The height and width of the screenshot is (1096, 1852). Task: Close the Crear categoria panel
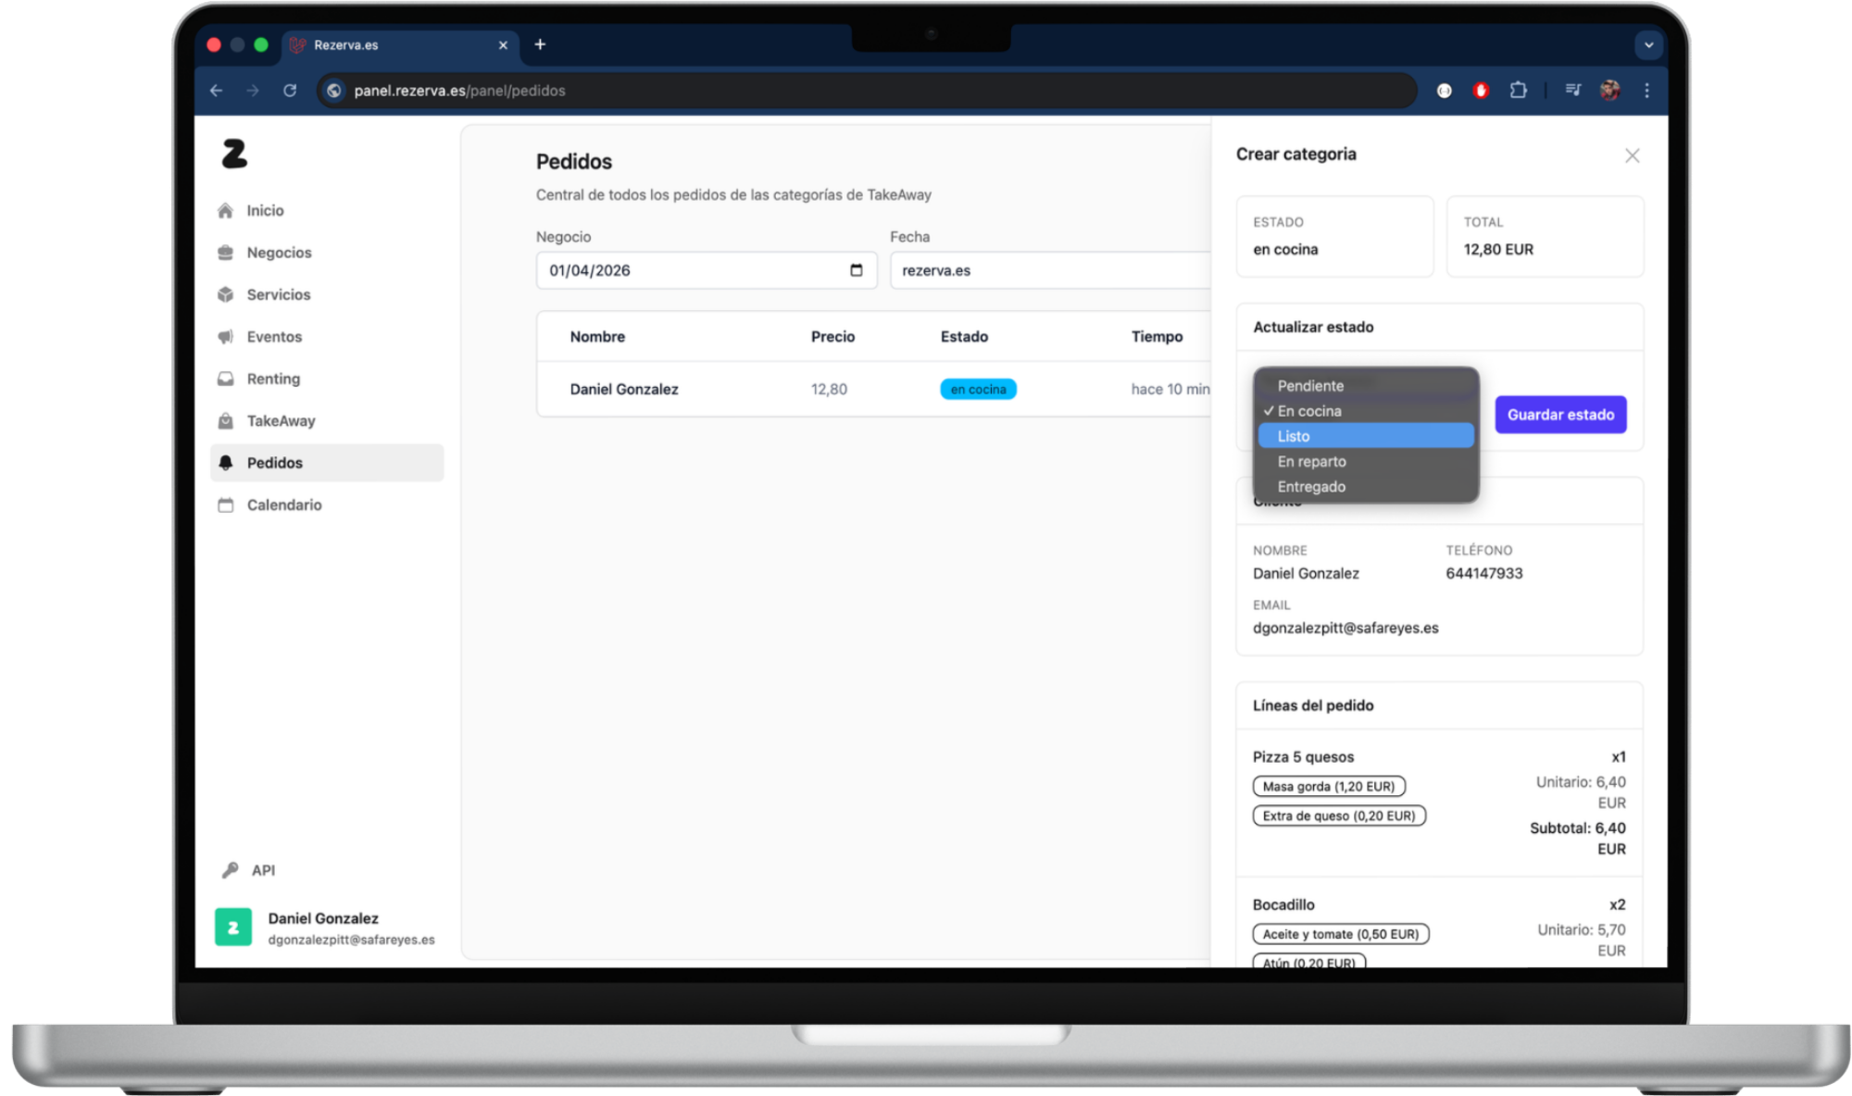coord(1632,156)
